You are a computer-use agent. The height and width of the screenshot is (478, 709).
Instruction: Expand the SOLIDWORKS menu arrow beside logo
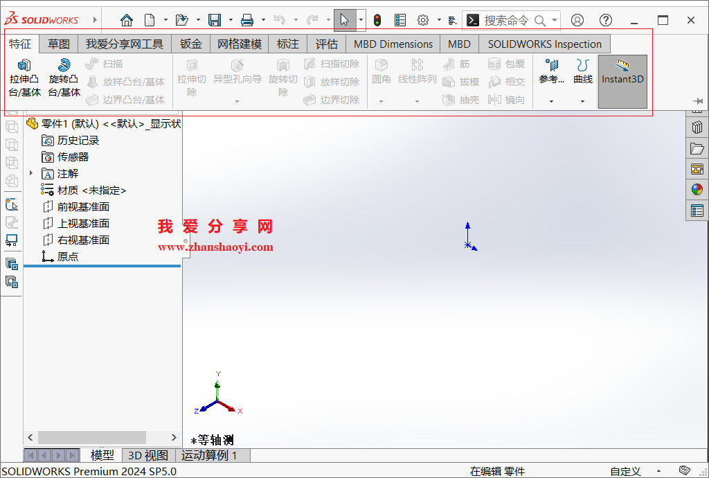95,20
